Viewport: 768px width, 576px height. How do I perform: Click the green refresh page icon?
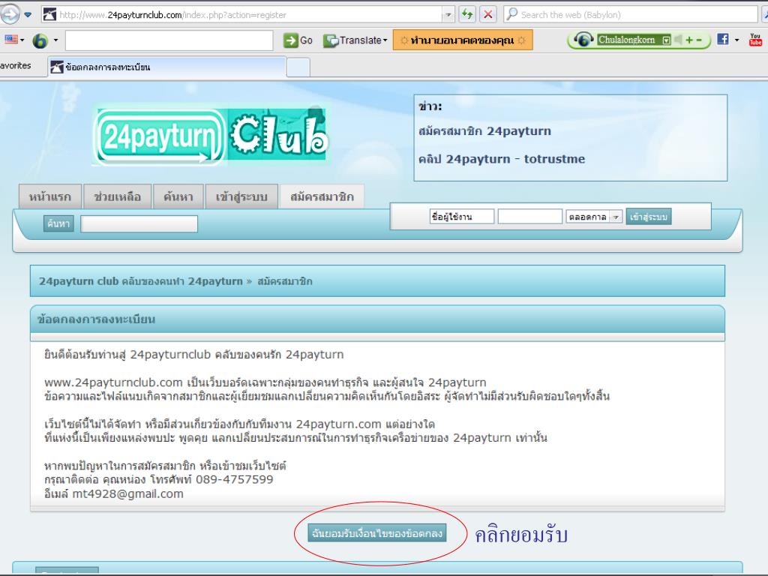(468, 14)
